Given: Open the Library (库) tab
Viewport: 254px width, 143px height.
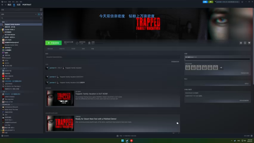Looking at the screenshot, I should (14, 5).
